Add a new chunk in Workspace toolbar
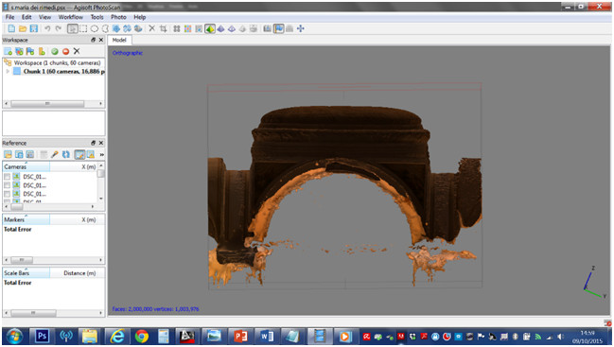Image resolution: width=614 pixels, height=347 pixels. (8, 51)
